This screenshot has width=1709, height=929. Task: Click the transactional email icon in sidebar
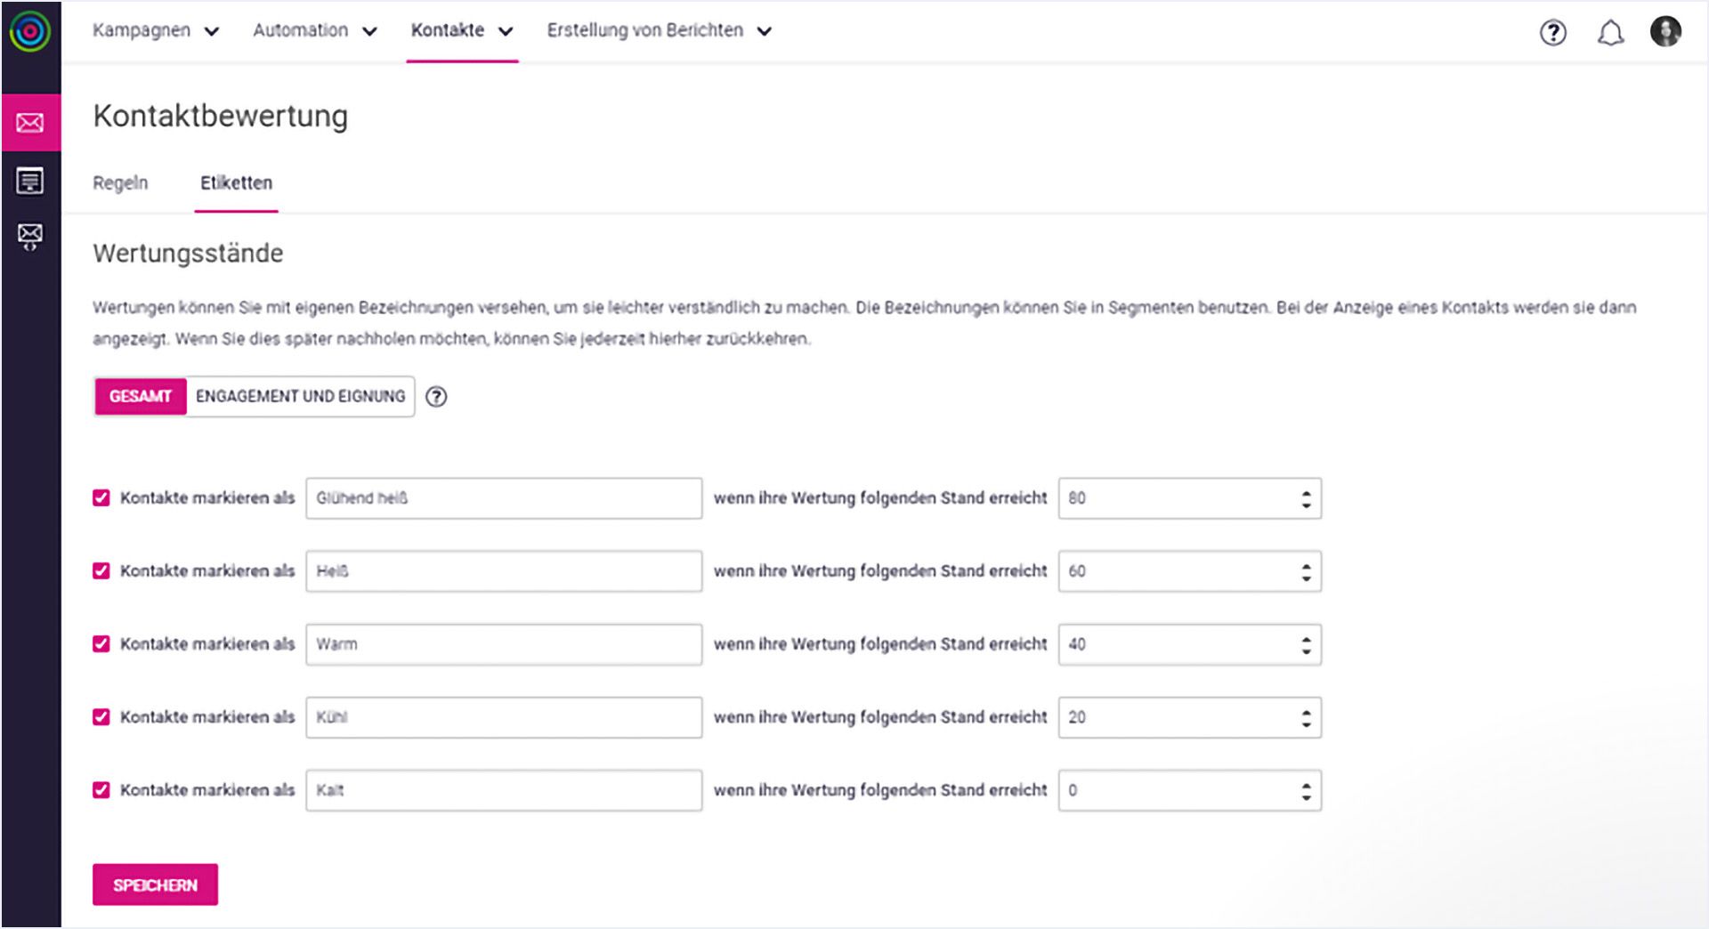(x=30, y=236)
